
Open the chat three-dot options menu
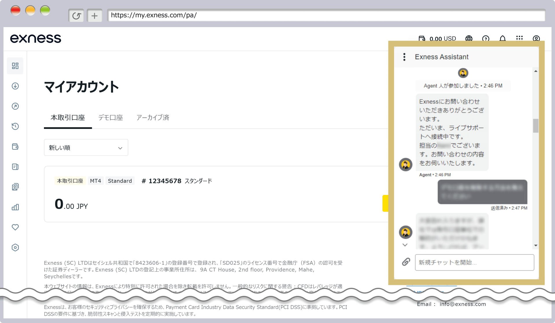coord(404,57)
